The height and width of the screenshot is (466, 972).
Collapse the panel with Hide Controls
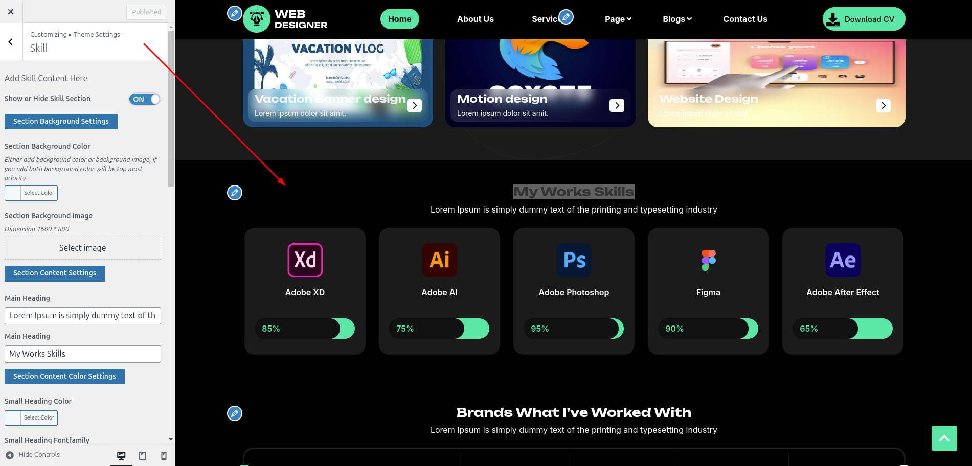33,455
